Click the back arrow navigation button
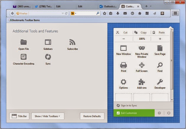The width and height of the screenshot is (186, 129). coord(12,13)
